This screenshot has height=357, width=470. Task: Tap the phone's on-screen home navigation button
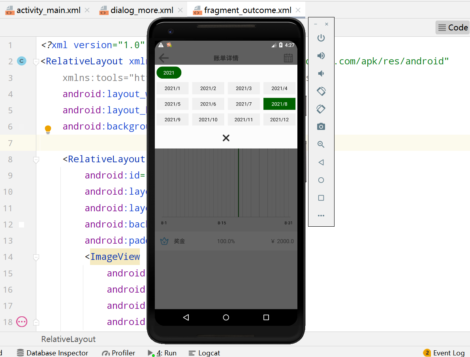coord(226,318)
